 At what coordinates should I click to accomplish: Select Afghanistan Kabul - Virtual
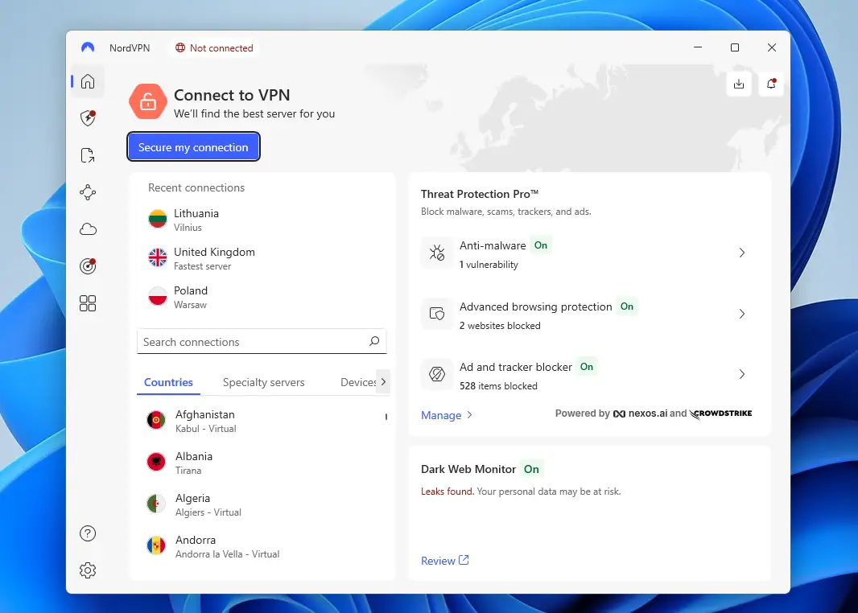[262, 421]
